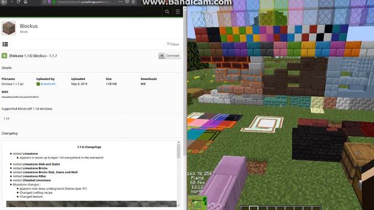Click the MD5 hash string

point(20,97)
